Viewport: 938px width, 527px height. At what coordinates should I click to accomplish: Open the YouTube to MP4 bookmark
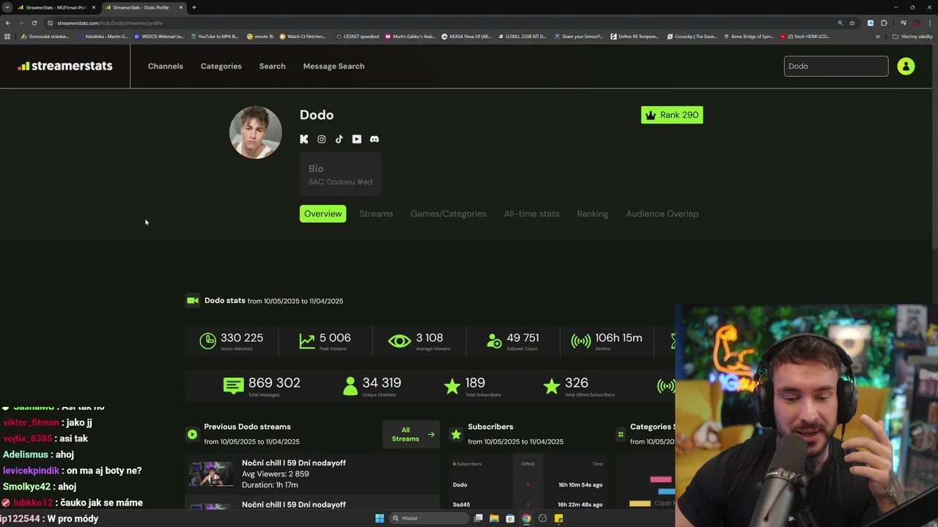(215, 37)
